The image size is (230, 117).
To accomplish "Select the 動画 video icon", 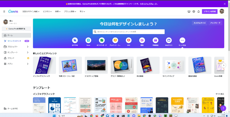I will pos(142,40).
